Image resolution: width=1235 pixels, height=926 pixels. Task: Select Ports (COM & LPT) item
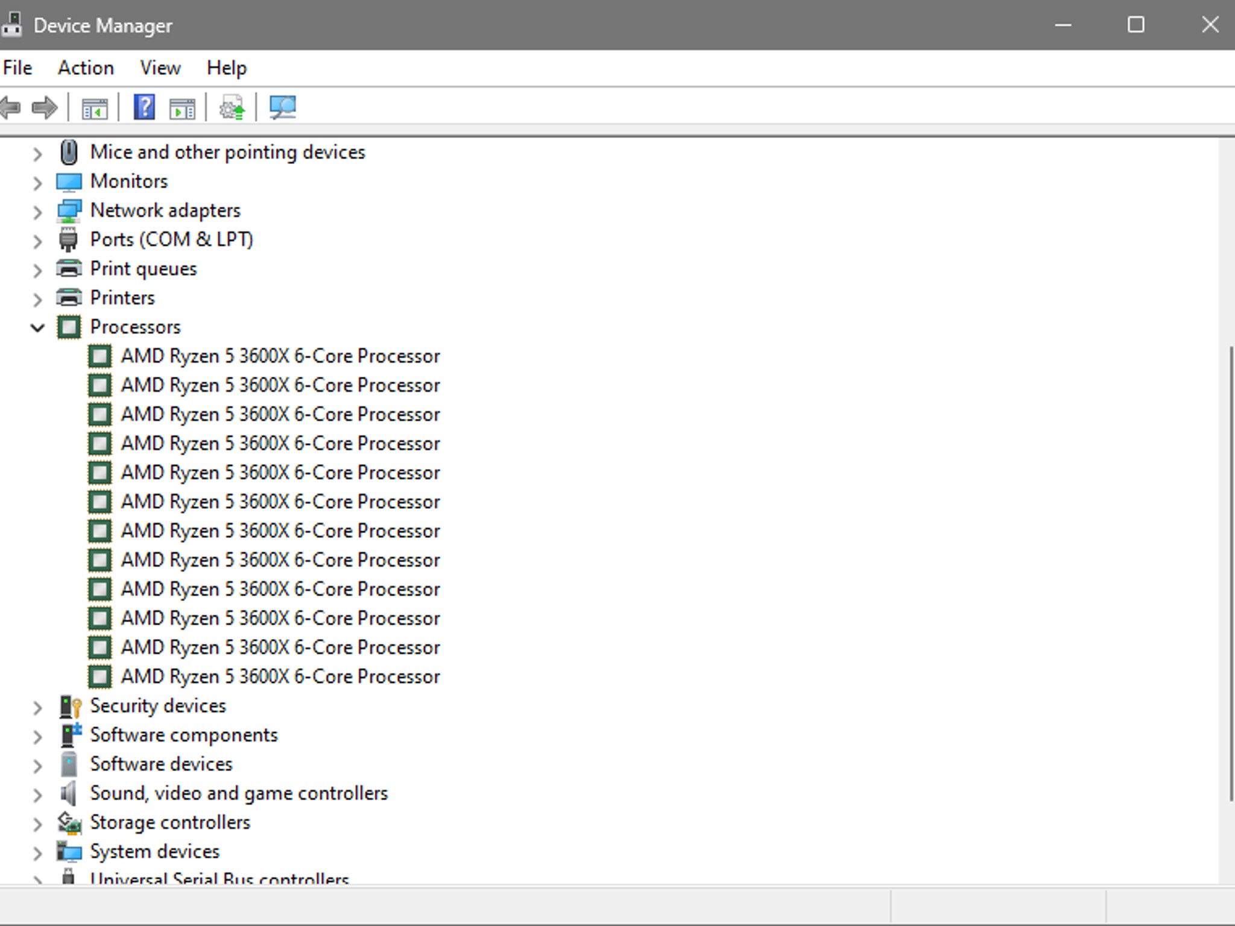coord(171,240)
